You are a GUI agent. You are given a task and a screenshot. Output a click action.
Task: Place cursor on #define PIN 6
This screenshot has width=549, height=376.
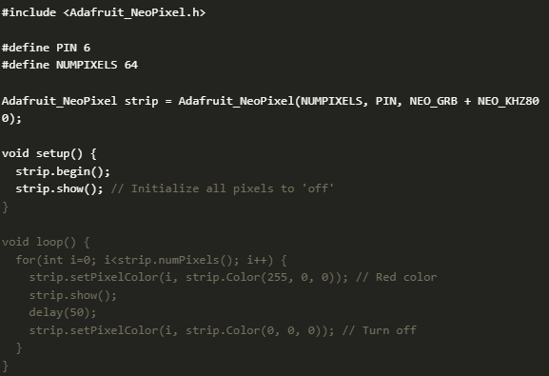[x=46, y=48]
